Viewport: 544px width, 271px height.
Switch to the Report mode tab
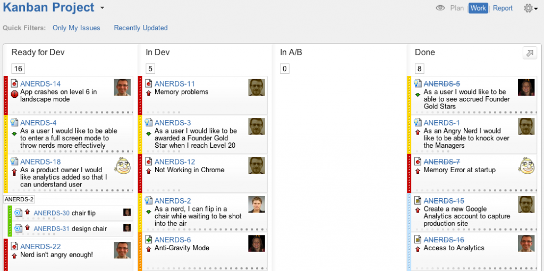pos(503,8)
